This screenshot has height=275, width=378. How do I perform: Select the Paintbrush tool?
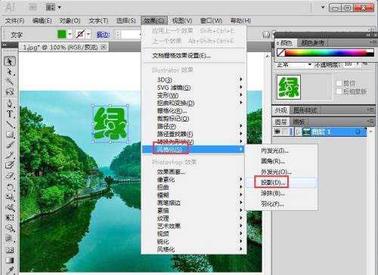[x=10, y=144]
